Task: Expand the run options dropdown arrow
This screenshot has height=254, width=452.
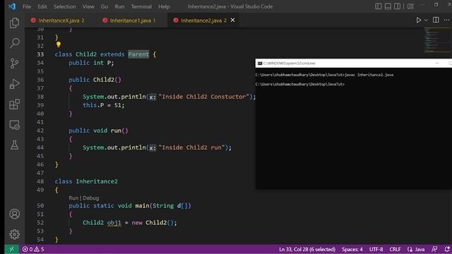Action: click(426, 20)
